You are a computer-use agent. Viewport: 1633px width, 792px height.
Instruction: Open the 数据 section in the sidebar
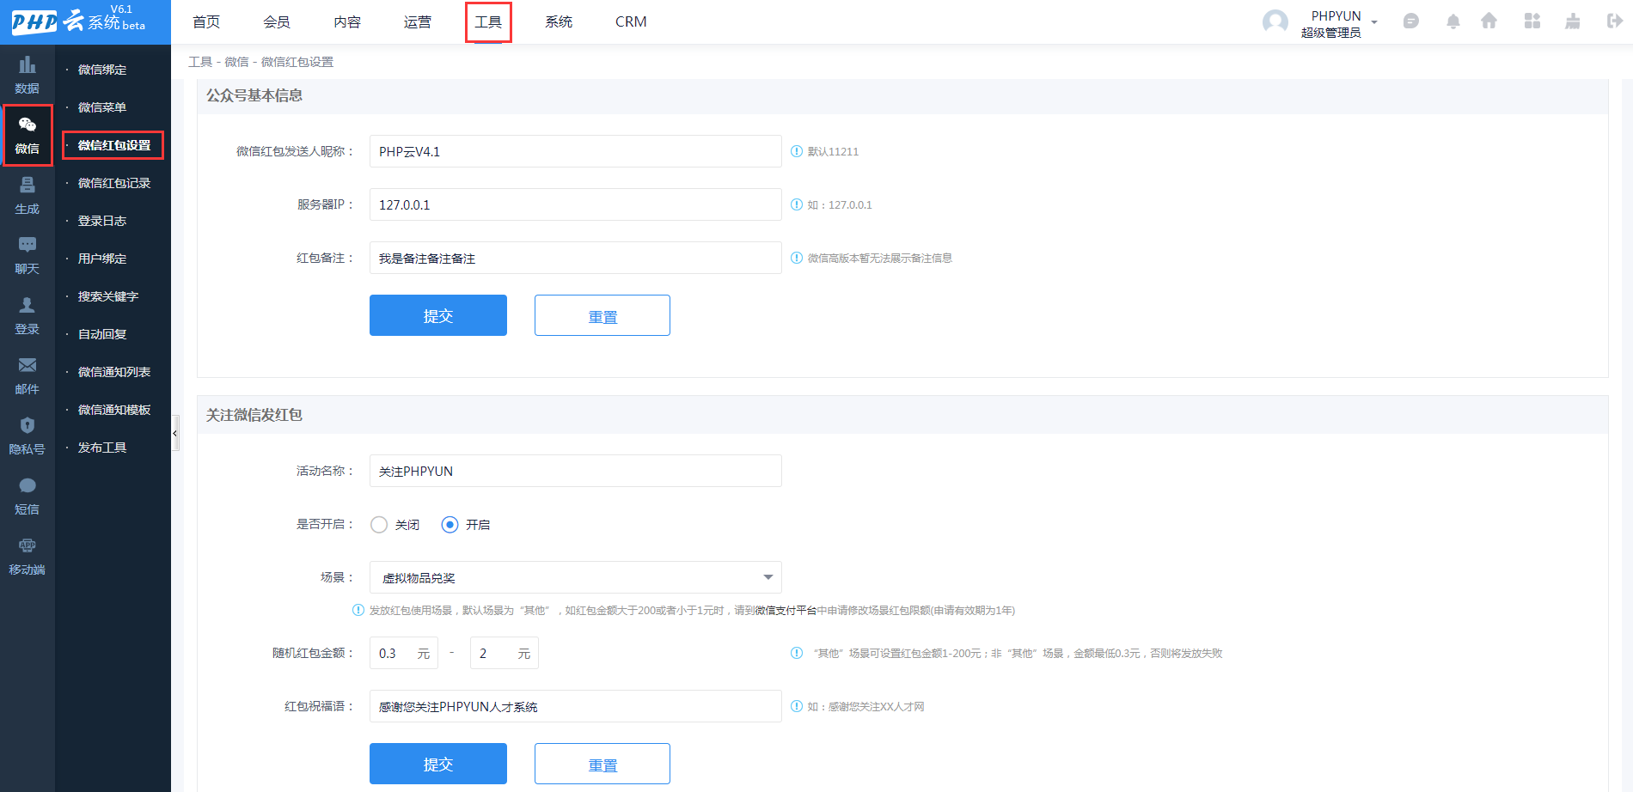pyautogui.click(x=28, y=76)
